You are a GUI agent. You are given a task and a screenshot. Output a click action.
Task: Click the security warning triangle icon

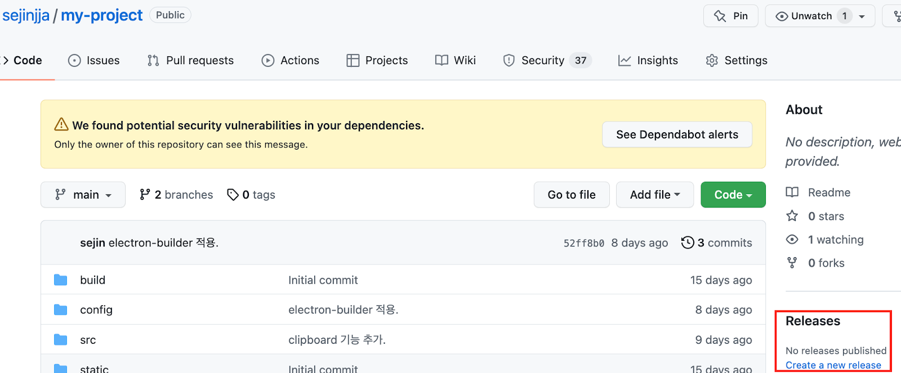click(61, 124)
